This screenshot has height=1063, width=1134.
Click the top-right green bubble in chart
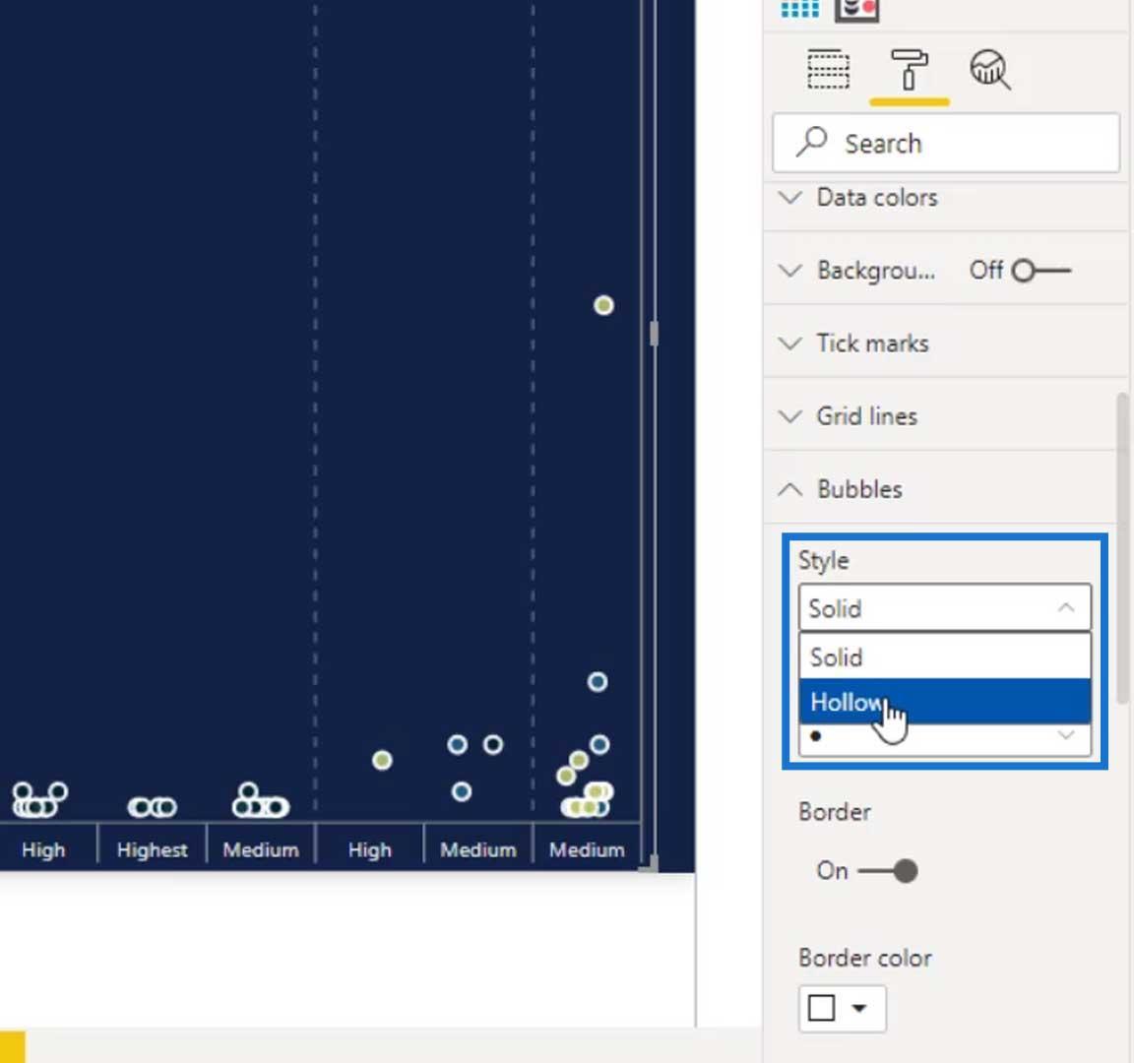tap(603, 305)
